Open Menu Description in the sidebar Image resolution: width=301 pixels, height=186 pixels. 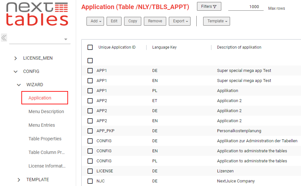pos(46,111)
